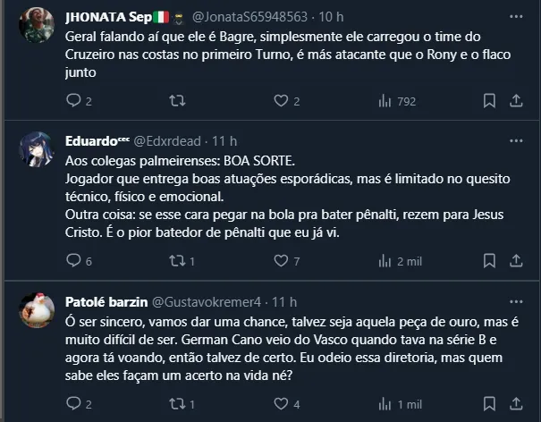The height and width of the screenshot is (422, 541).
Task: Open more options on JHONATA's tweet
Action: pos(515,17)
